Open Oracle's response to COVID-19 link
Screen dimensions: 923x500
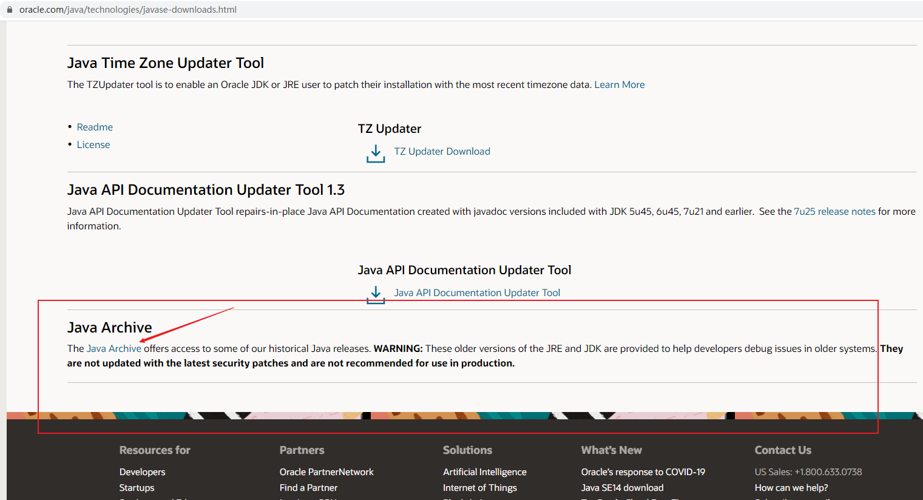point(643,472)
